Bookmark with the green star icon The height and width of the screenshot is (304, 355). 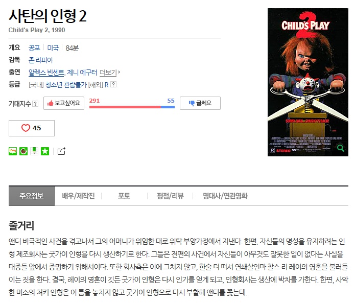point(45,151)
